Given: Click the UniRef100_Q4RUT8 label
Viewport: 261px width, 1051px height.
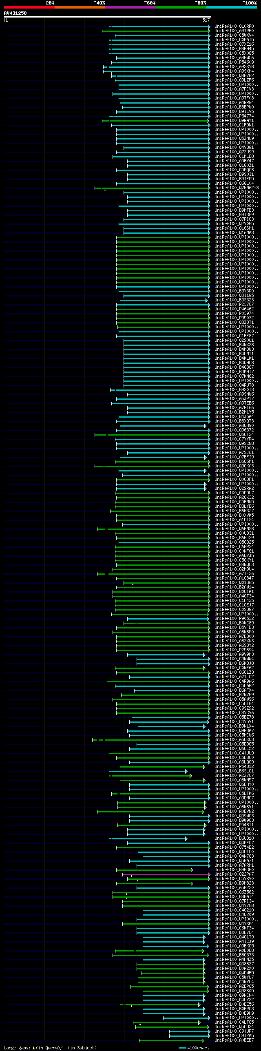Looking at the screenshot, I should tap(234, 385).
